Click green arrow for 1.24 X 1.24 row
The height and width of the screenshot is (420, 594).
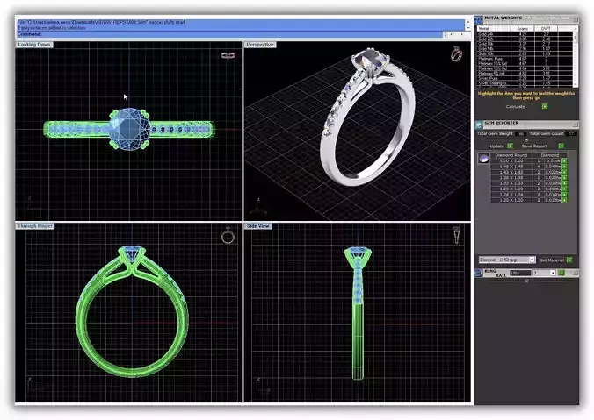564,195
